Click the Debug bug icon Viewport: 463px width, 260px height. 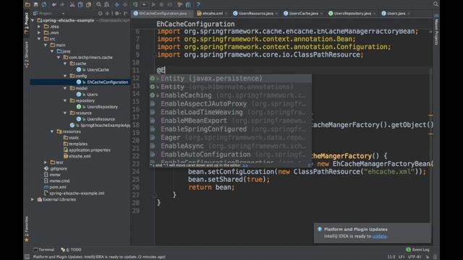[x=161, y=4]
